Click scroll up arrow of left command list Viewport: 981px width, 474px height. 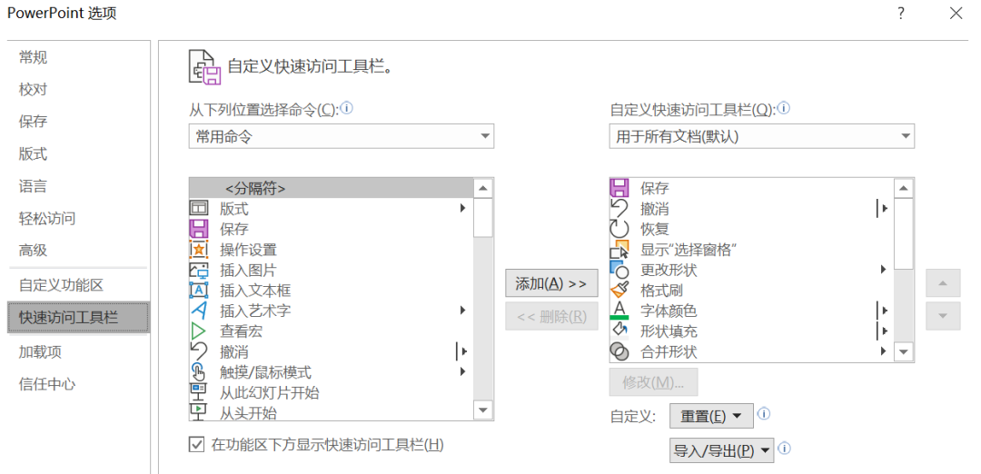483,188
